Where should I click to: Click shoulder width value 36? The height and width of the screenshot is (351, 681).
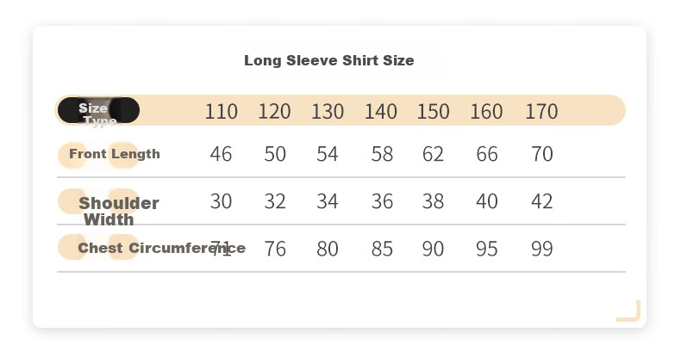click(x=382, y=201)
